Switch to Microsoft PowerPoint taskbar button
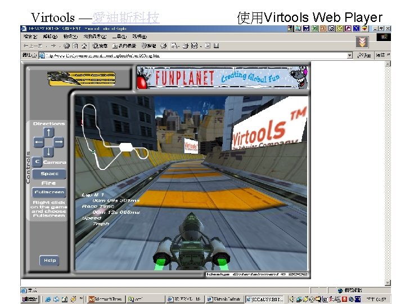405x304 pixels. 106,299
